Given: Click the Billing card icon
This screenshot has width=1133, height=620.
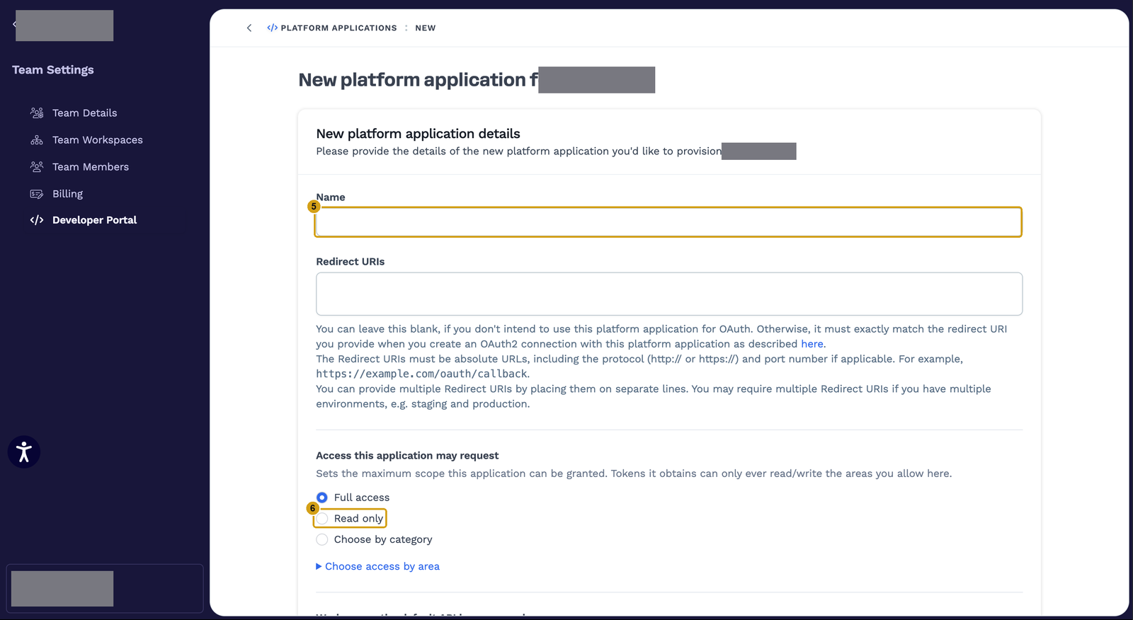Looking at the screenshot, I should [37, 194].
